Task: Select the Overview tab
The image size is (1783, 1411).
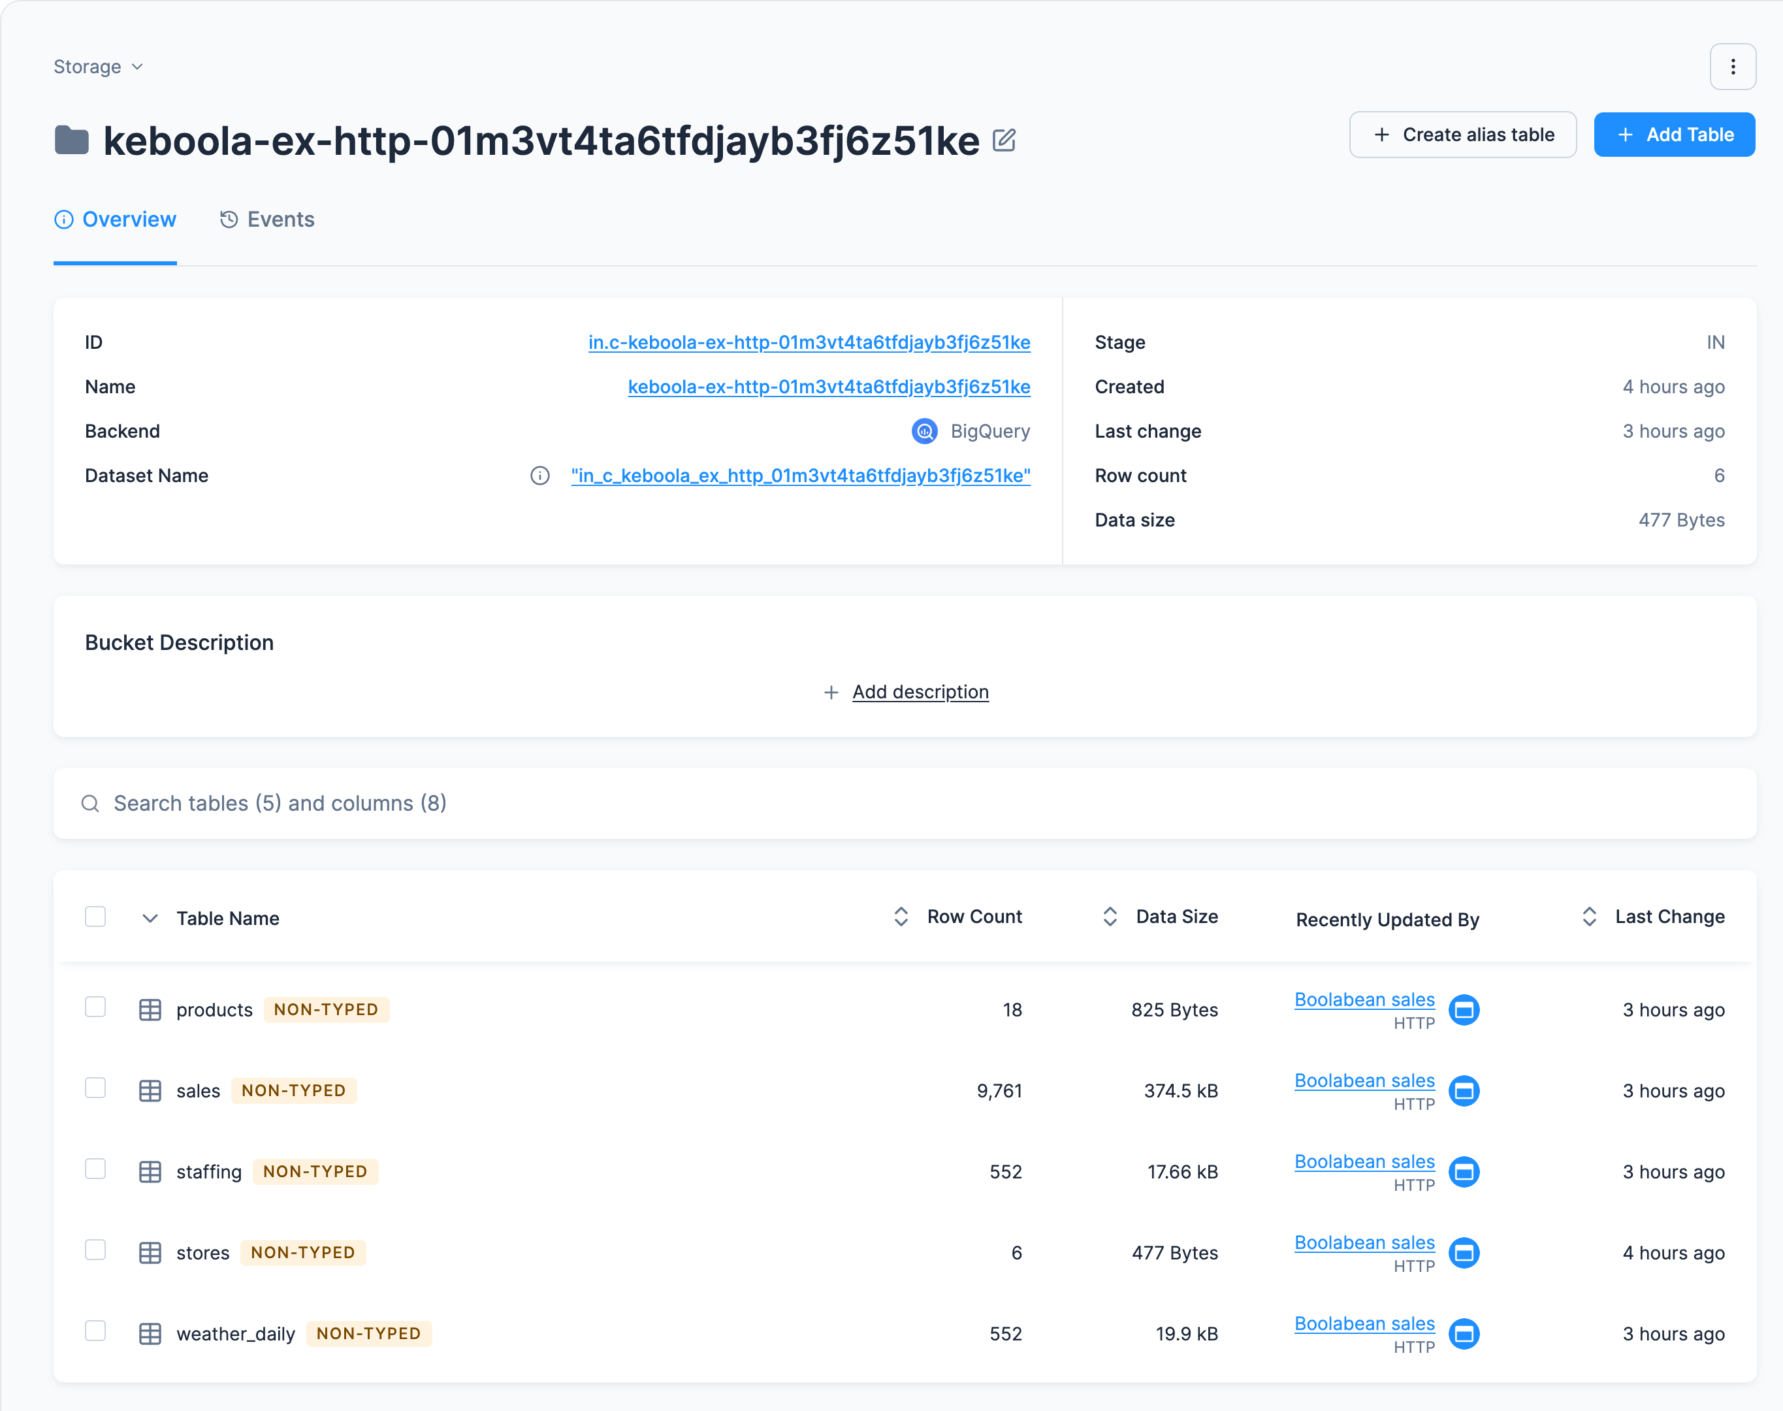Action: tap(115, 219)
